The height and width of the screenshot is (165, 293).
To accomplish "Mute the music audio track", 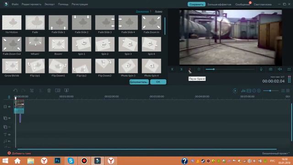I will (x=9, y=141).
